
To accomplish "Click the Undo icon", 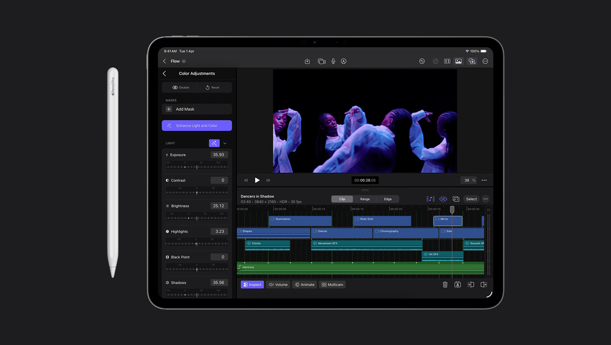I will click(422, 61).
